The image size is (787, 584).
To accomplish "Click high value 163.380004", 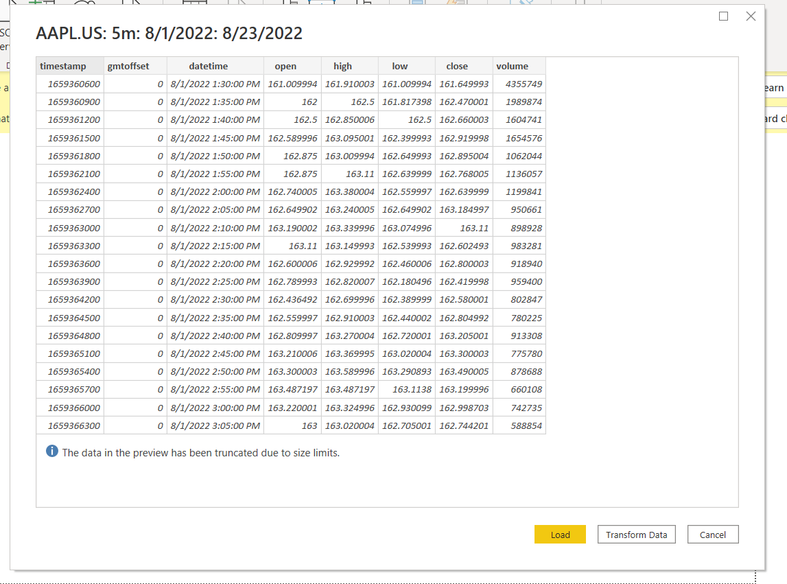I will coord(350,192).
